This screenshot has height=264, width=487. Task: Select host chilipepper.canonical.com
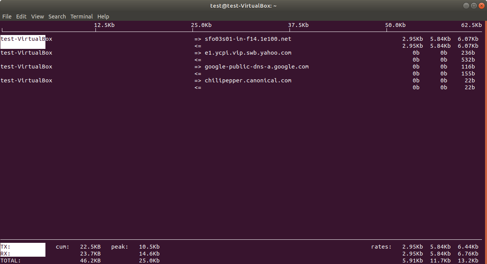[x=248, y=80]
